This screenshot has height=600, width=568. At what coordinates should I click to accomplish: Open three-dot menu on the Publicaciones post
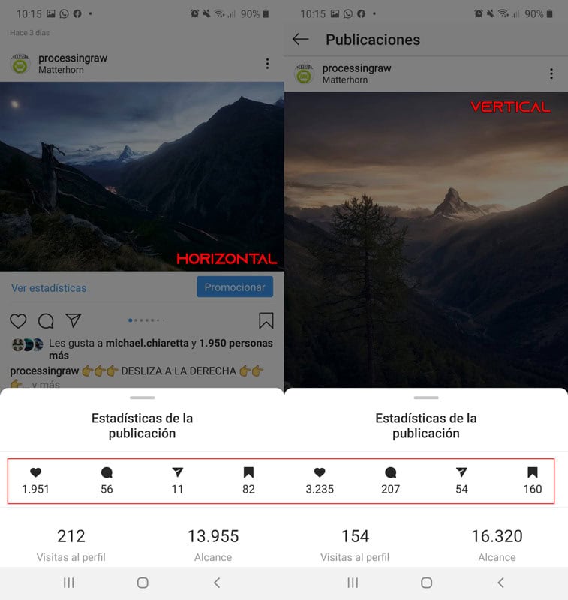coord(551,73)
